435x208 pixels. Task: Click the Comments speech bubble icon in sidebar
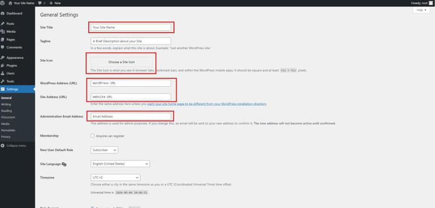(3, 48)
